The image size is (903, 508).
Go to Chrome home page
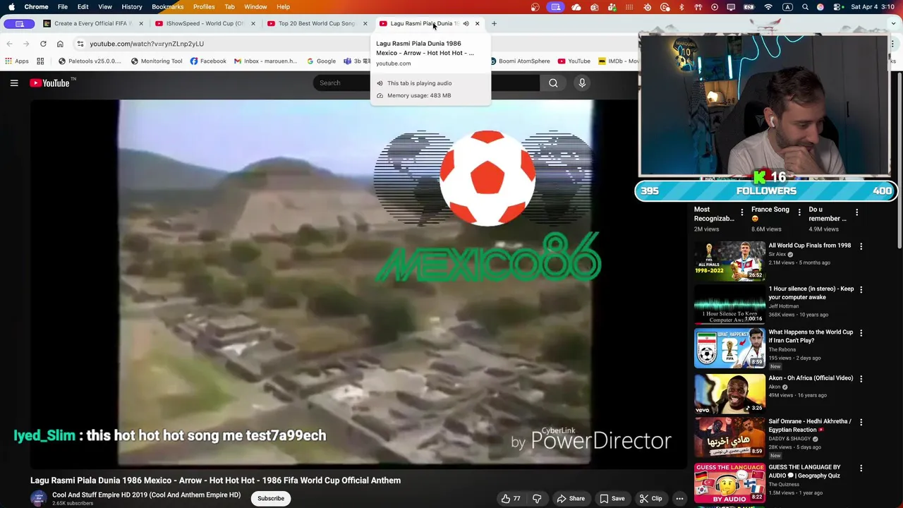point(60,44)
